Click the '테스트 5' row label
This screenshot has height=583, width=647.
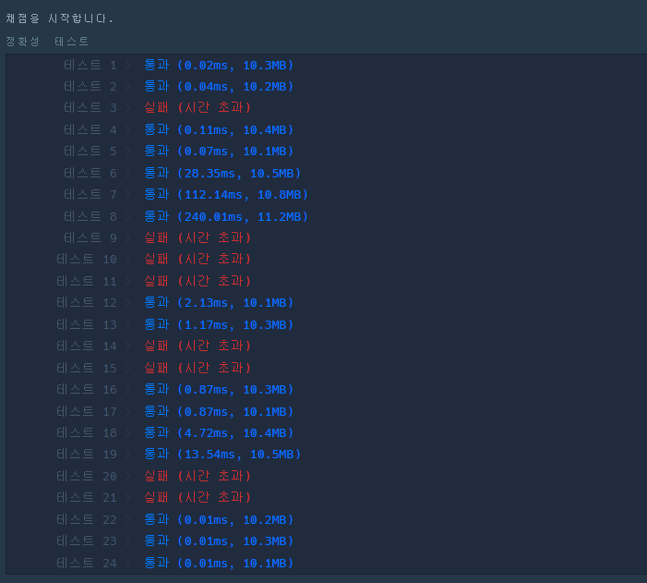pyautogui.click(x=90, y=151)
